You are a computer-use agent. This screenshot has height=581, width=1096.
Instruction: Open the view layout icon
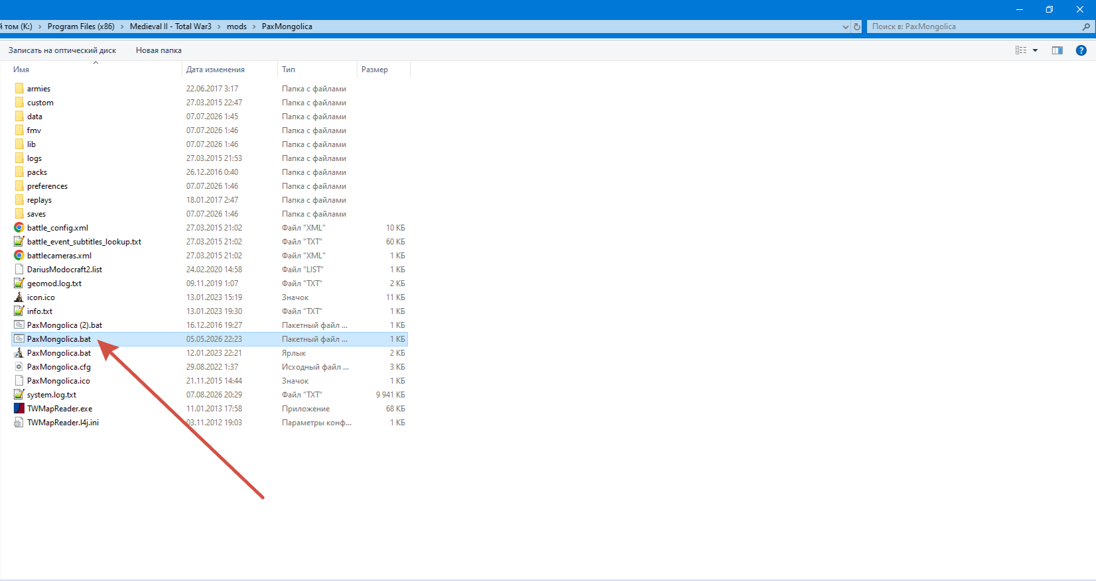1021,50
